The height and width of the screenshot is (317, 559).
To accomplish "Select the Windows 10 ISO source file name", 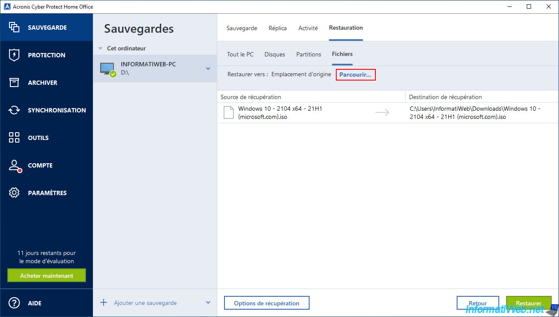I will click(x=280, y=113).
